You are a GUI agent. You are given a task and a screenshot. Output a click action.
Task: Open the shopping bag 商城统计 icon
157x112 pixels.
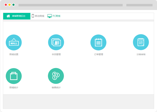pyautogui.click(x=14, y=76)
